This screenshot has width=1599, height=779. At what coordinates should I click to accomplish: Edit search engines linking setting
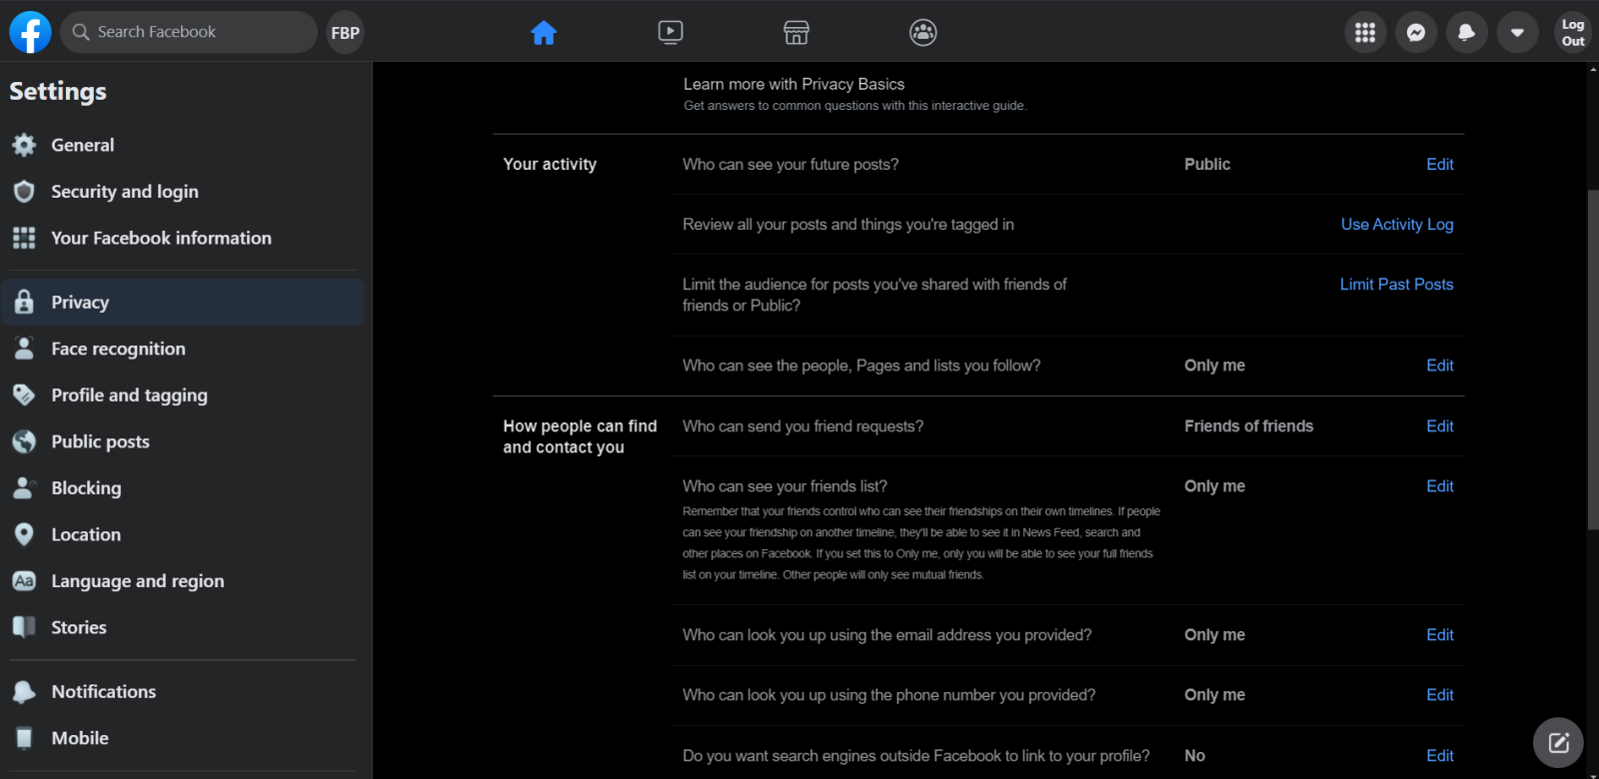click(x=1439, y=756)
